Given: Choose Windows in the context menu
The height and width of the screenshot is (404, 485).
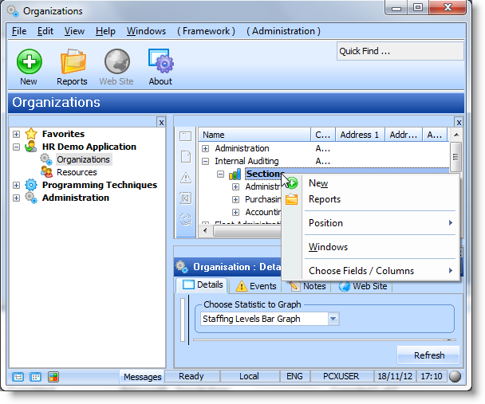Looking at the screenshot, I should tap(371, 247).
